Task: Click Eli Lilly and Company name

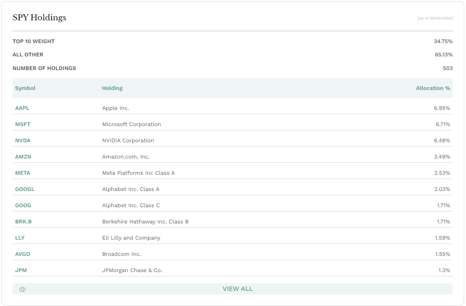Action: tap(131, 238)
